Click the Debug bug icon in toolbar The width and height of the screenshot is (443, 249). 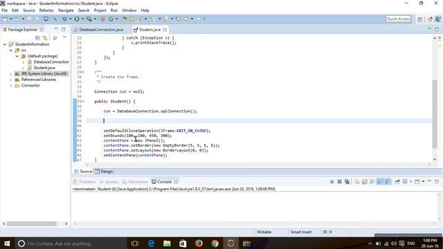coord(64,19)
